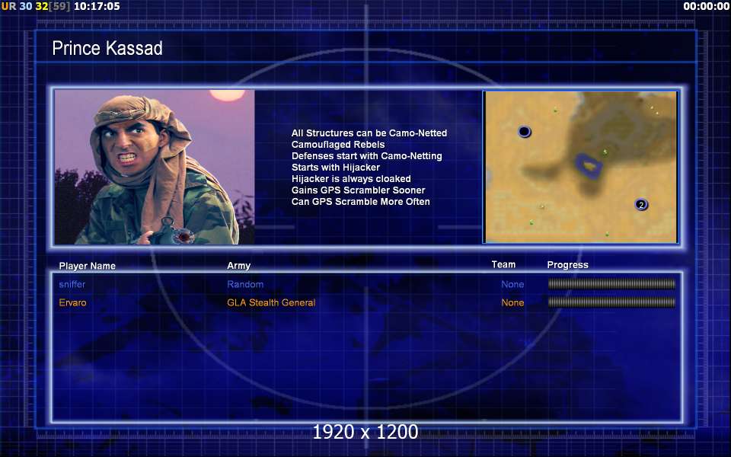The width and height of the screenshot is (731, 457).
Task: Click 'Hijacker is always cloaked' line
Action: 351,178
